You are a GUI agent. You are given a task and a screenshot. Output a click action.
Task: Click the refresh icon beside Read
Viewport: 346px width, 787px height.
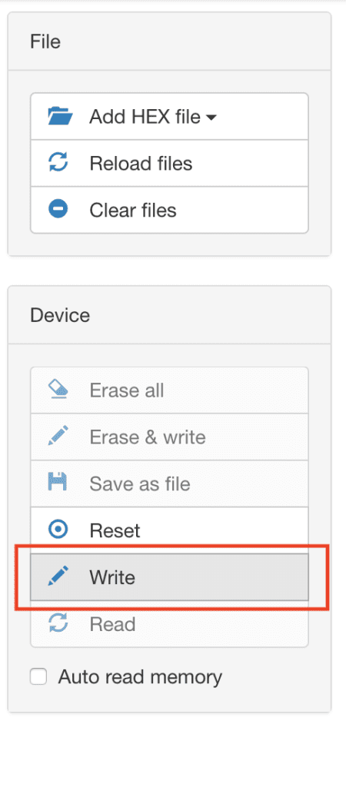tap(58, 623)
